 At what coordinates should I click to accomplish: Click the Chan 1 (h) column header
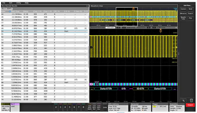[x=37, y=11]
